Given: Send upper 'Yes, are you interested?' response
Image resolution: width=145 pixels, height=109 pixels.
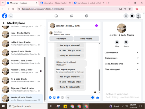Looking at the screenshot, I should pyautogui.click(x=70, y=45).
